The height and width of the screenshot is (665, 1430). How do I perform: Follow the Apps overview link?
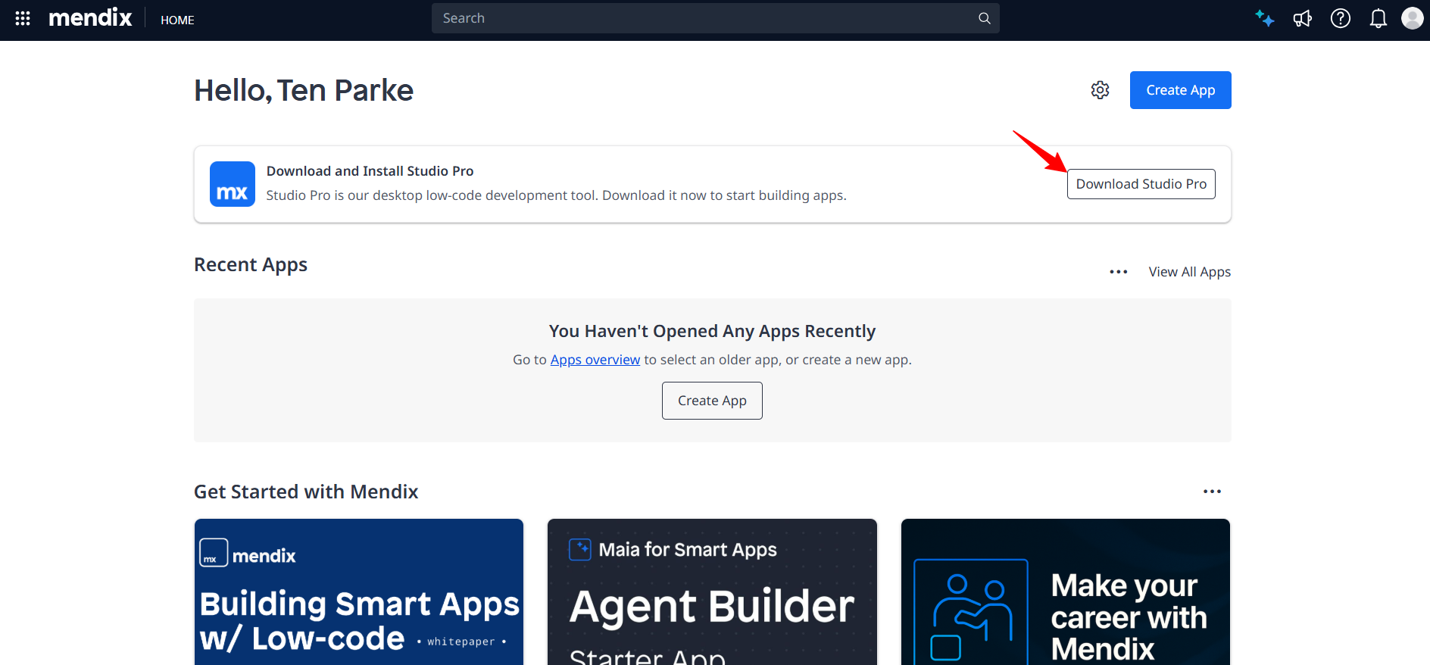point(595,360)
